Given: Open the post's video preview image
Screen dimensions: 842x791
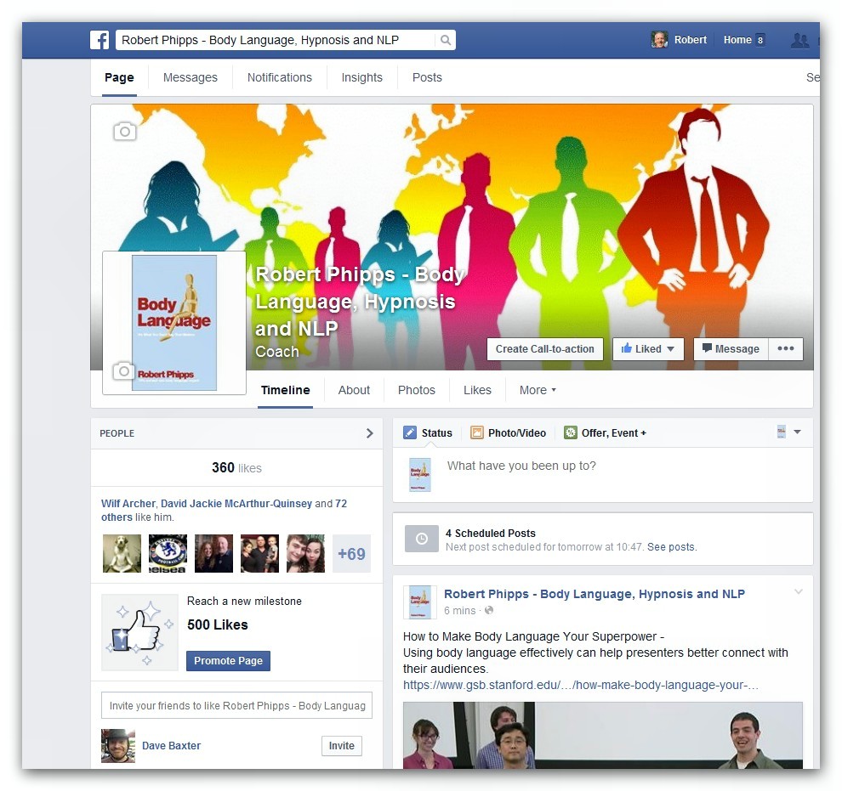Looking at the screenshot, I should pos(603,735).
